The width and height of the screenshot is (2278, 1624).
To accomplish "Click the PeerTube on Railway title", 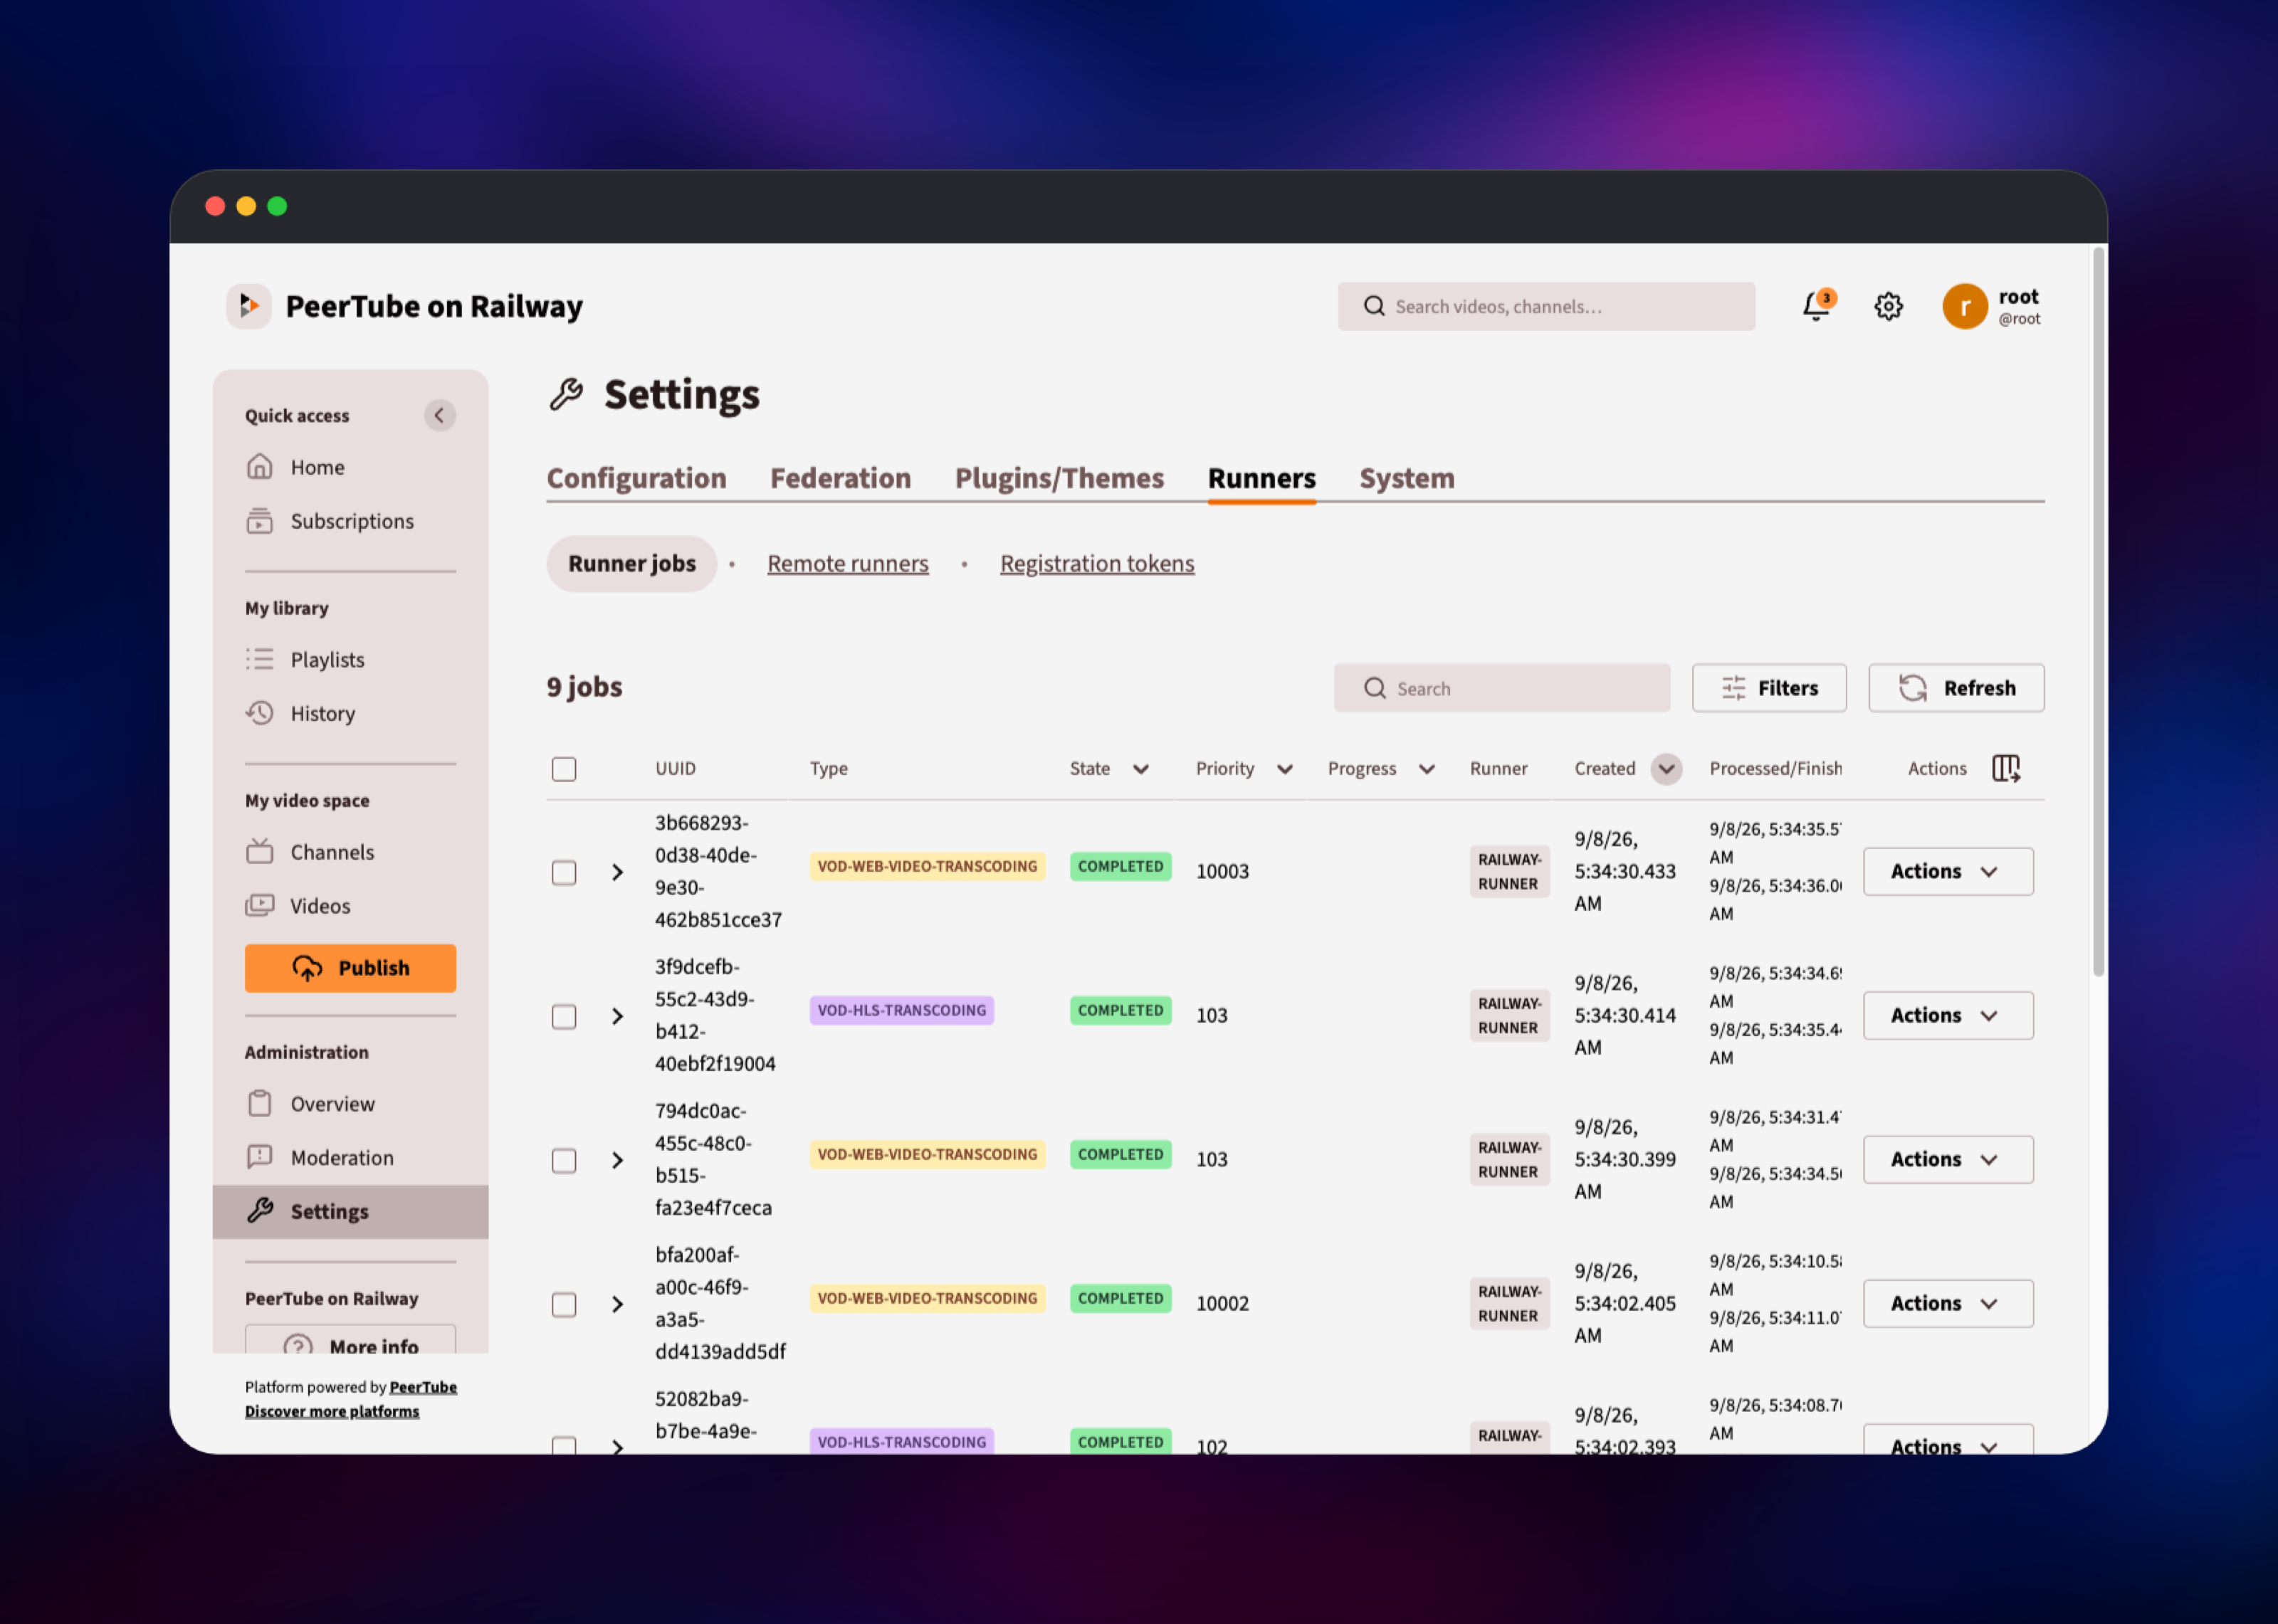I will [434, 306].
